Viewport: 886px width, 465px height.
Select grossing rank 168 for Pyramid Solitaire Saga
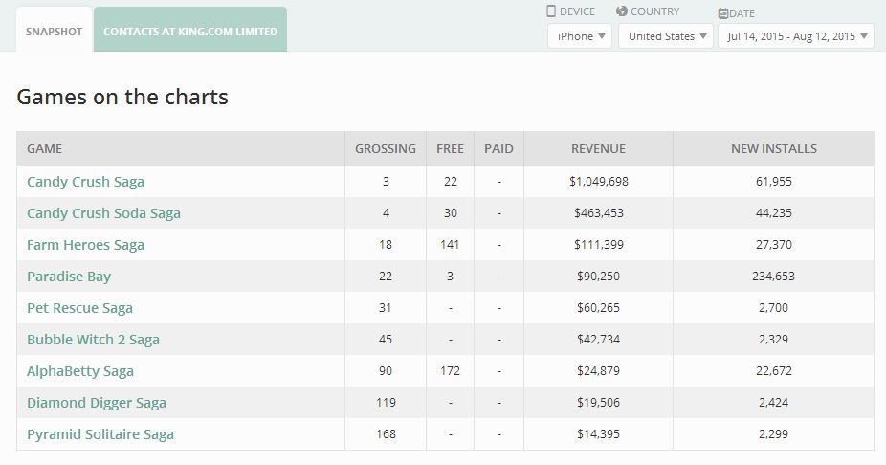click(x=386, y=434)
